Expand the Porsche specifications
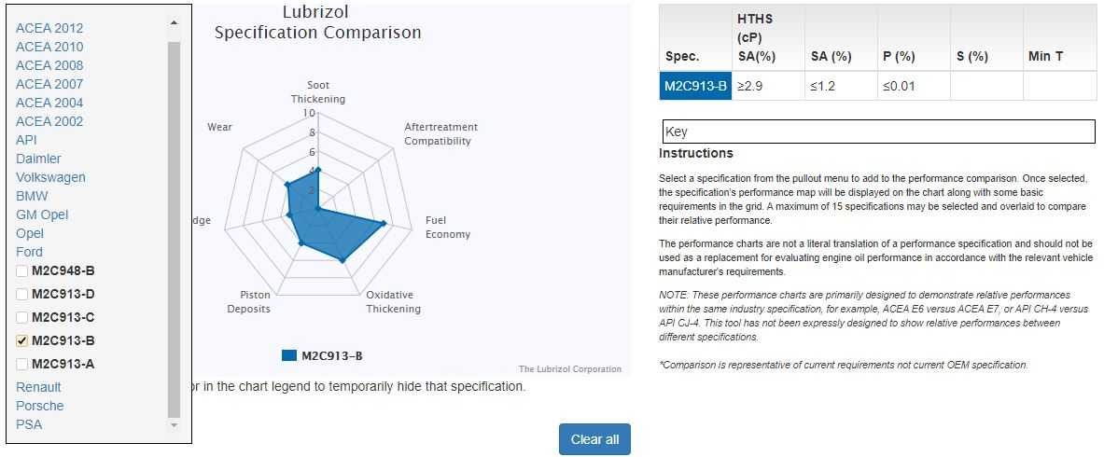 40,406
